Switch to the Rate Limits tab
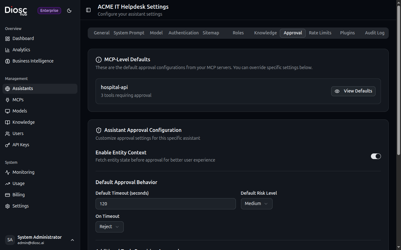This screenshot has height=250, width=401. tap(320, 33)
